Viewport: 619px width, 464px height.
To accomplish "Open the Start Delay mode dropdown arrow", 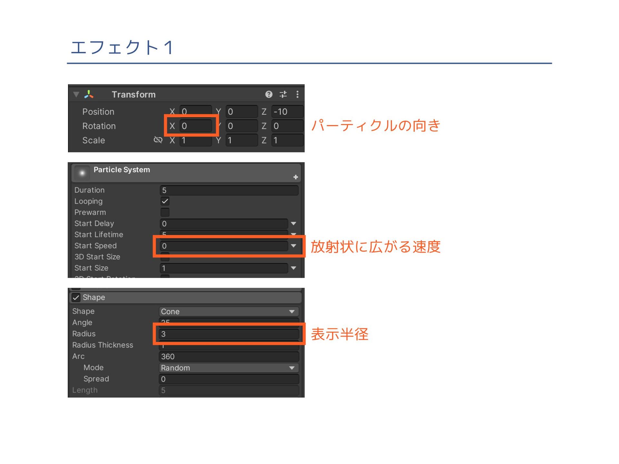I will click(293, 223).
